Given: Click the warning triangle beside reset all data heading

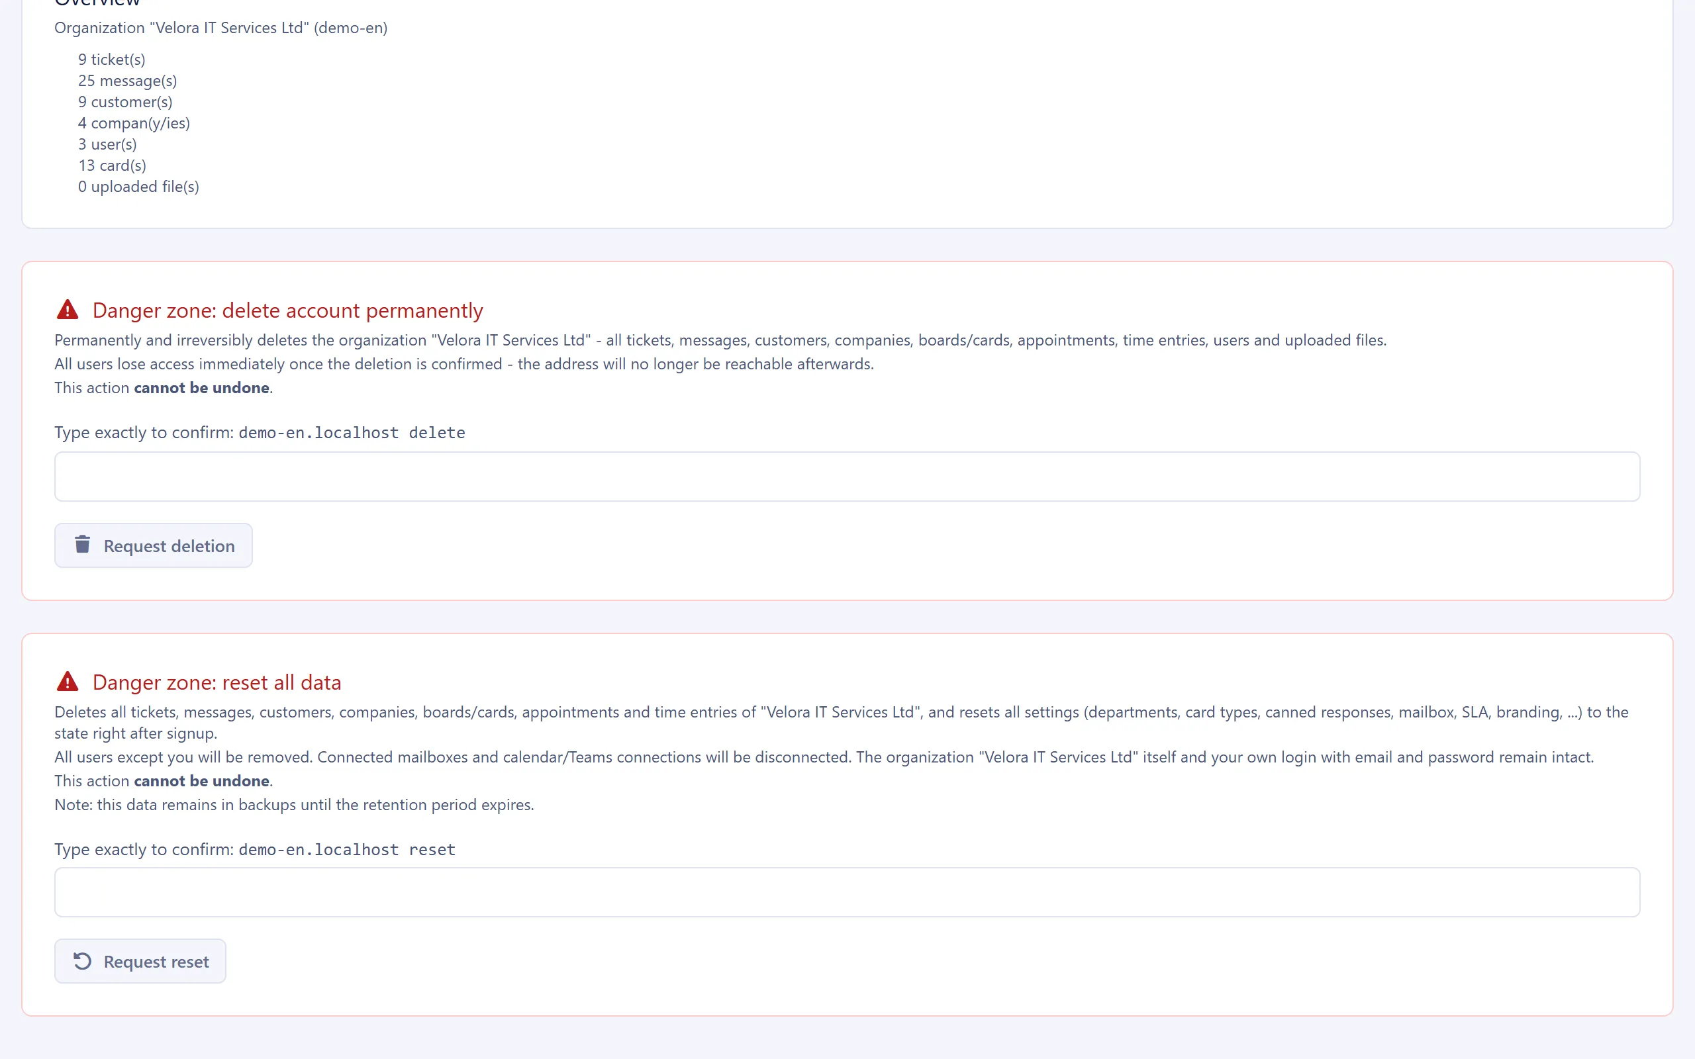Looking at the screenshot, I should (x=68, y=682).
